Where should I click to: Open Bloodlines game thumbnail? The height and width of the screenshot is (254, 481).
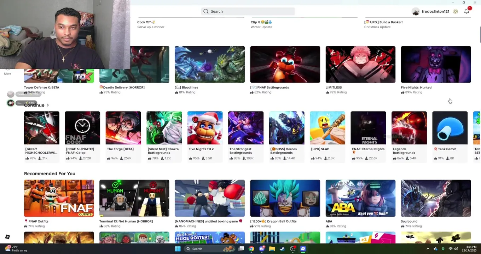[210, 65]
